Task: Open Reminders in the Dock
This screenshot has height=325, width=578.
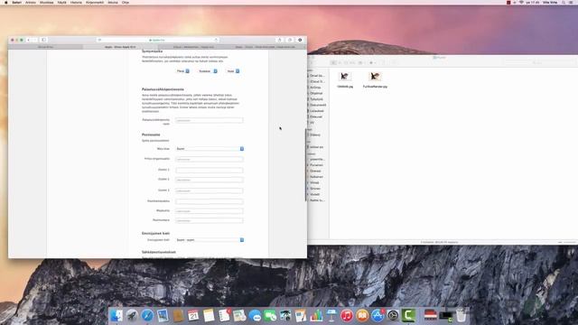Action: (x=224, y=316)
